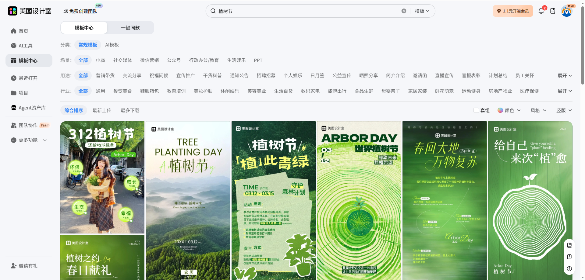Image resolution: width=585 pixels, height=280 pixels.
Task: Open Agent资产库 from the sidebar
Action: pos(32,108)
